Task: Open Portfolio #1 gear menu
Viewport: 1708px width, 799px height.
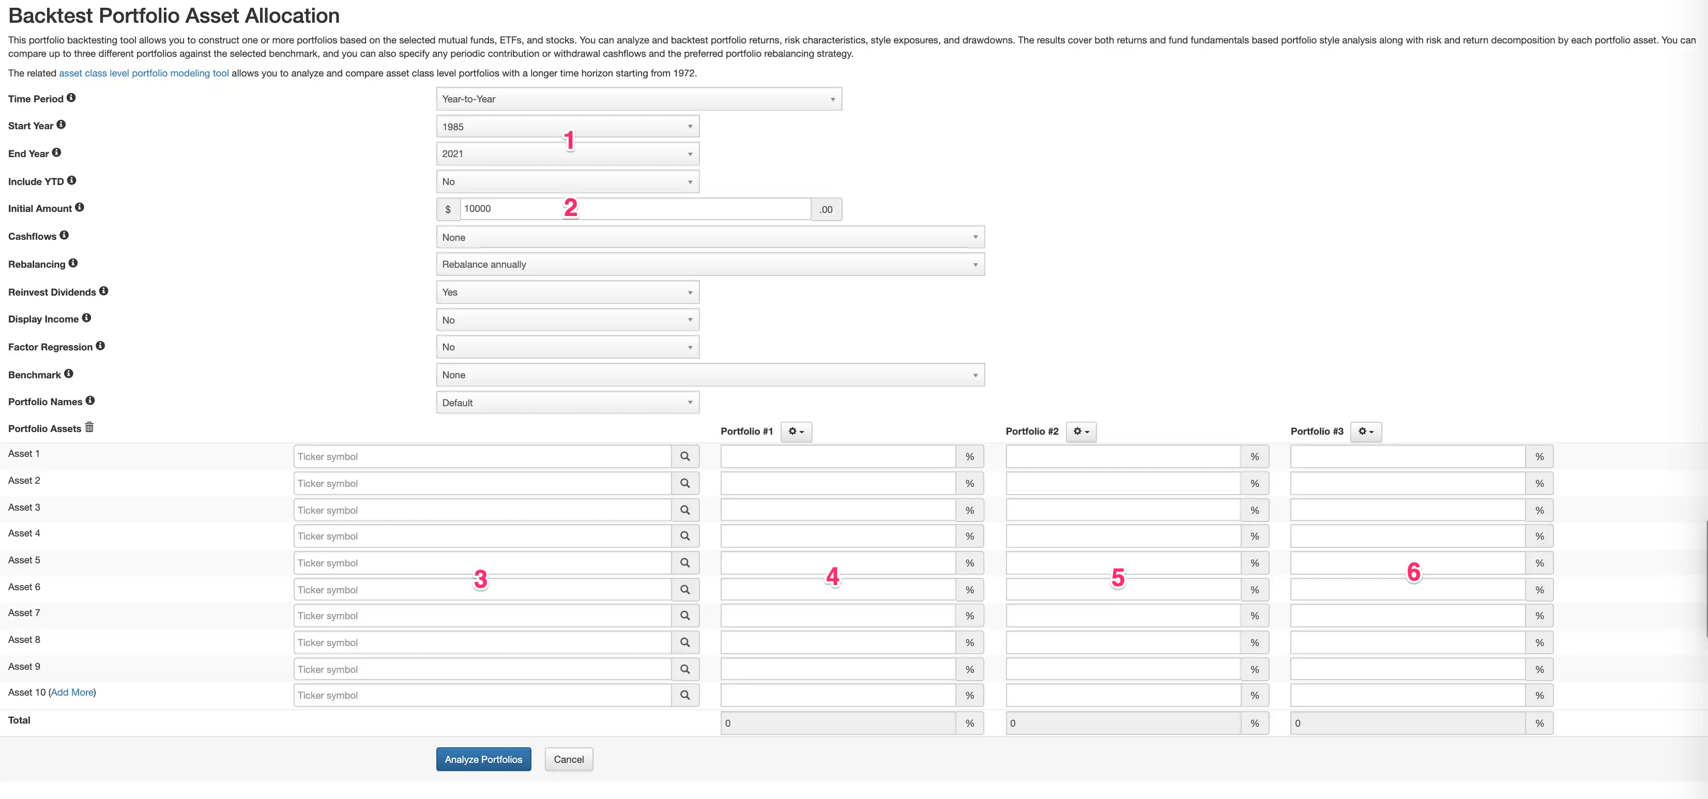Action: pyautogui.click(x=796, y=432)
